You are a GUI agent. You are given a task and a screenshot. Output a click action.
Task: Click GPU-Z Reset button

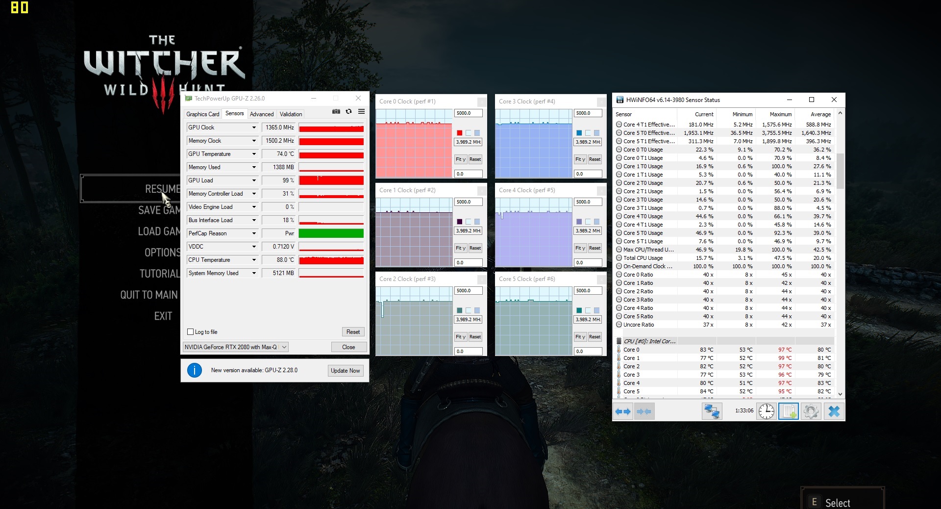[353, 332]
